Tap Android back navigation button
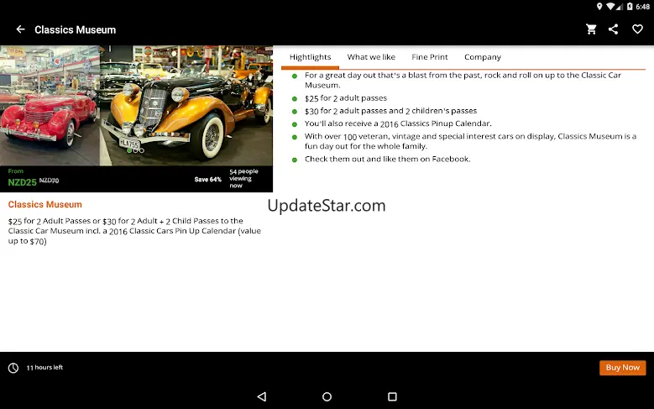The image size is (654, 409). (262, 396)
